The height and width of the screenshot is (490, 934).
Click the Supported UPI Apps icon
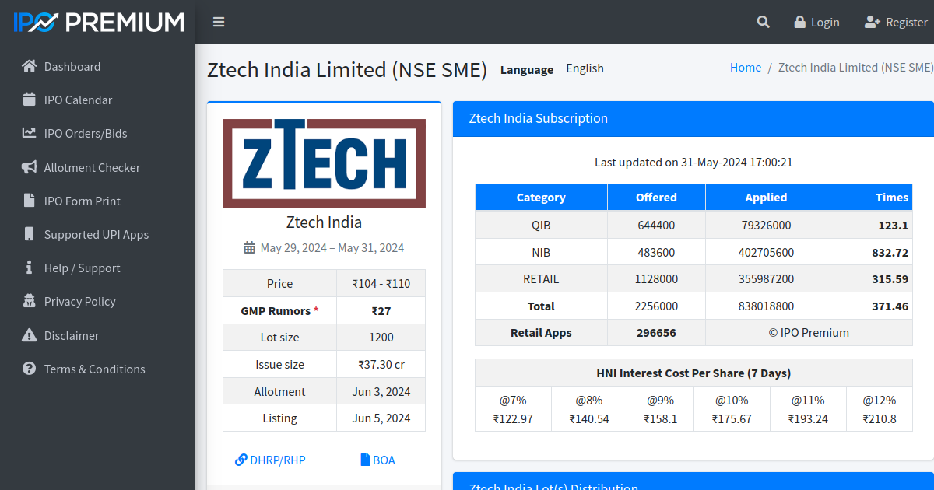(x=27, y=234)
